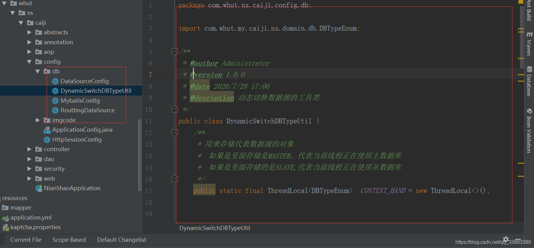Image resolution: width=534 pixels, height=248 pixels.
Task: Open DataSourceConfig class file
Action: click(84, 81)
